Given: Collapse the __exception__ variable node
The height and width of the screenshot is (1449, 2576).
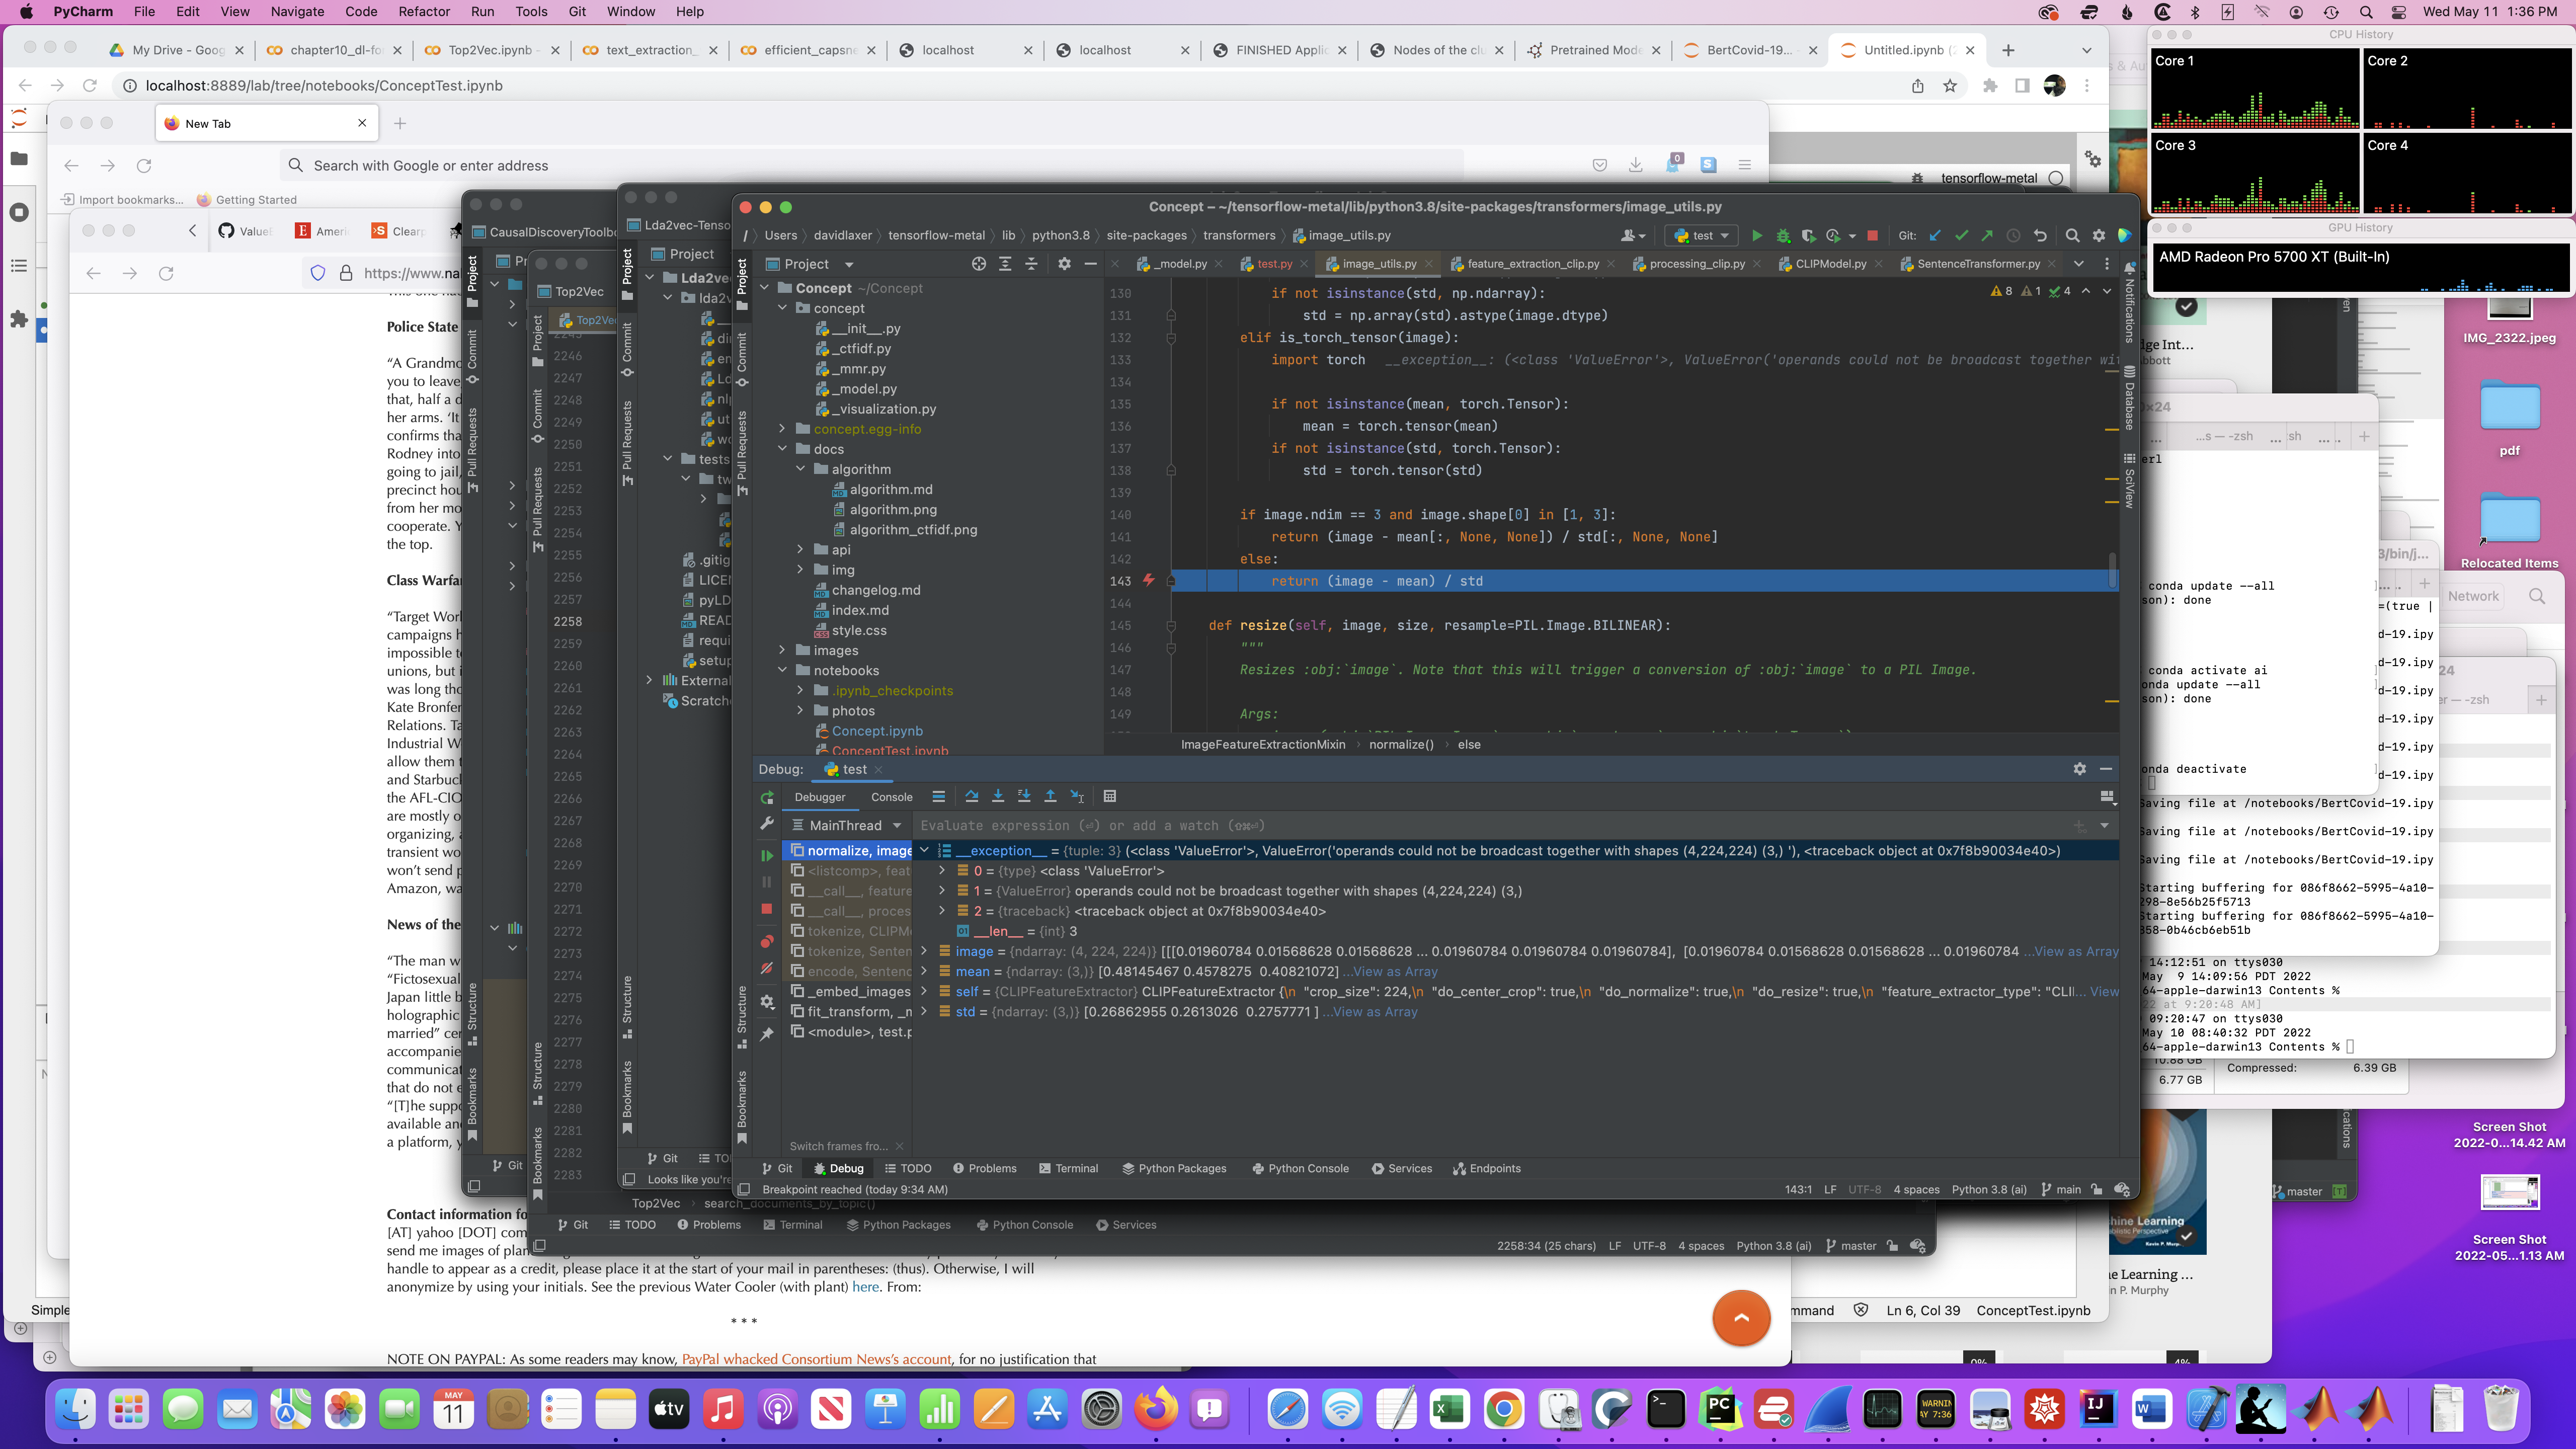Looking at the screenshot, I should pos(924,851).
